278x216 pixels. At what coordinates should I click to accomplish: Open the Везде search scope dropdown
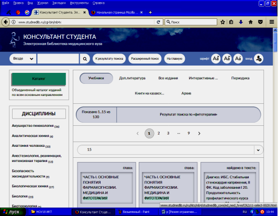tap(23, 59)
